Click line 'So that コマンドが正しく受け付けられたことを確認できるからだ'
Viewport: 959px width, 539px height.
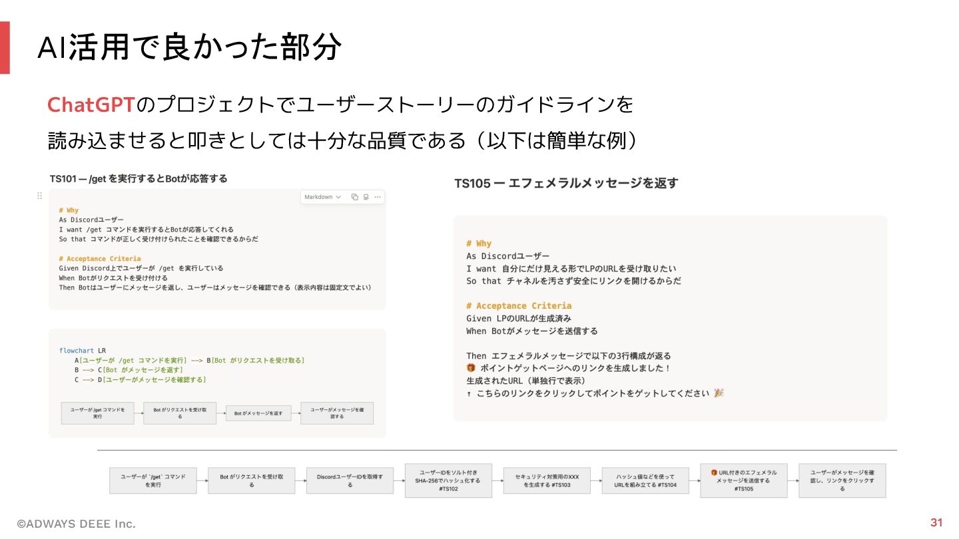pyautogui.click(x=159, y=239)
